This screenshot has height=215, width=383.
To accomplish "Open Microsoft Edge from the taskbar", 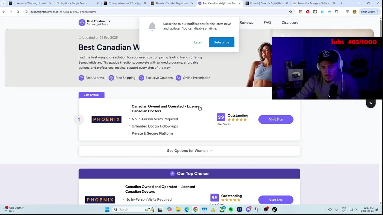I will click(187, 209).
